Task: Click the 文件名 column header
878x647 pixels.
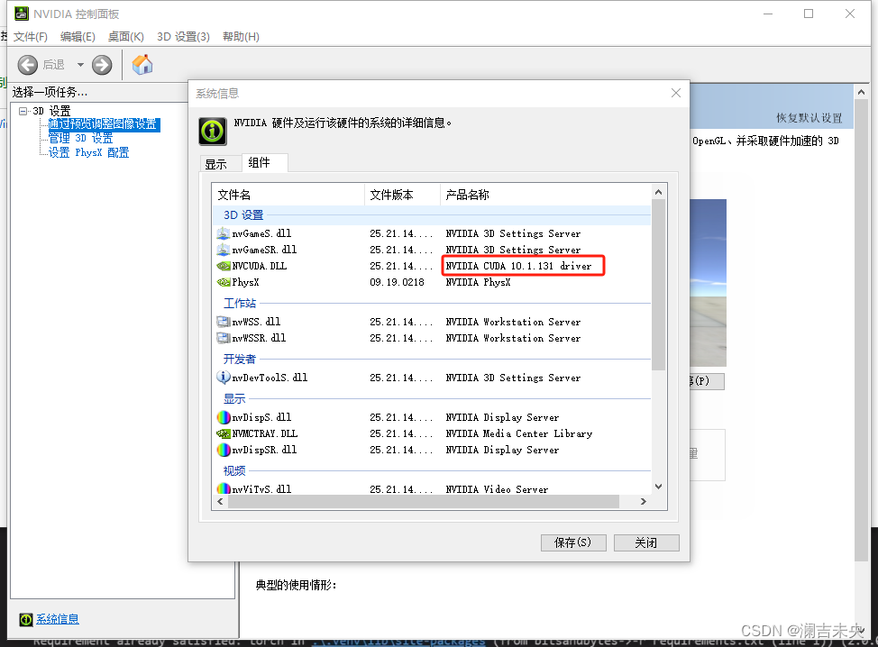Action: click(x=288, y=195)
